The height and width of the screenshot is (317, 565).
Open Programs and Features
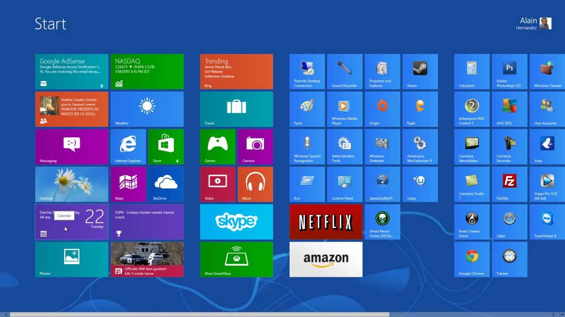(x=383, y=72)
